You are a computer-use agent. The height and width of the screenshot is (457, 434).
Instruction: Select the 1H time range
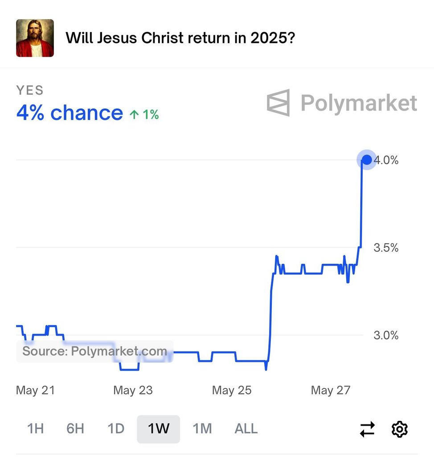tap(35, 429)
